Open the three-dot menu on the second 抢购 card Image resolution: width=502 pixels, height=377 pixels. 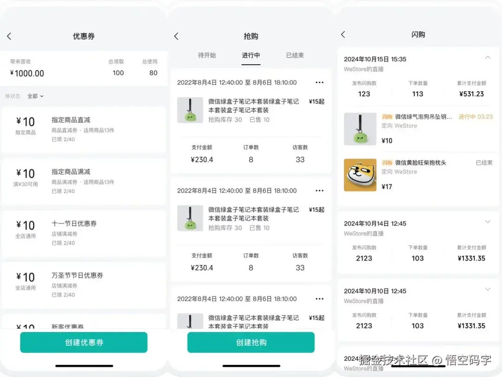[319, 190]
